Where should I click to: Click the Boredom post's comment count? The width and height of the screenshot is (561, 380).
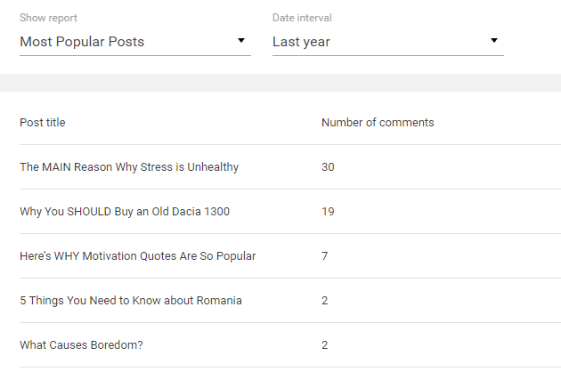click(324, 345)
